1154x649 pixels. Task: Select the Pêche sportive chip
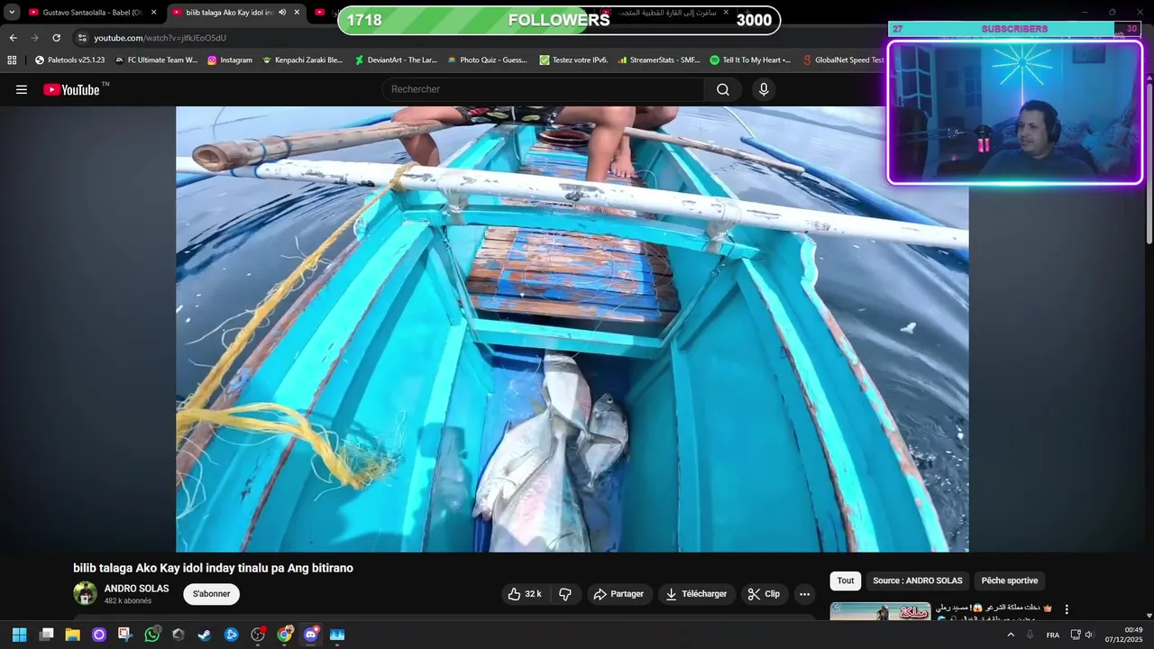1010,580
